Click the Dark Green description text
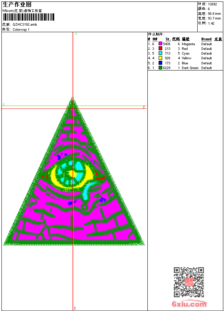 tap(190, 68)
